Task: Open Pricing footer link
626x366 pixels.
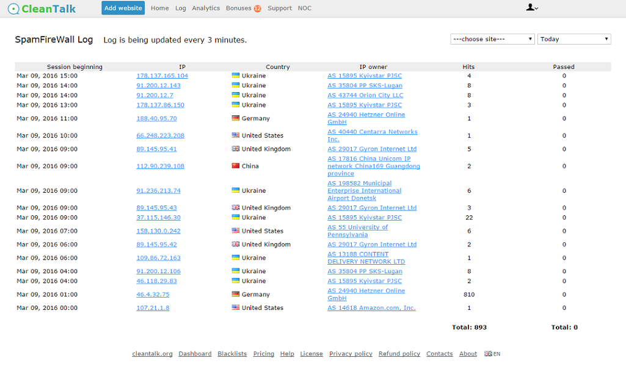Action: pyautogui.click(x=263, y=354)
